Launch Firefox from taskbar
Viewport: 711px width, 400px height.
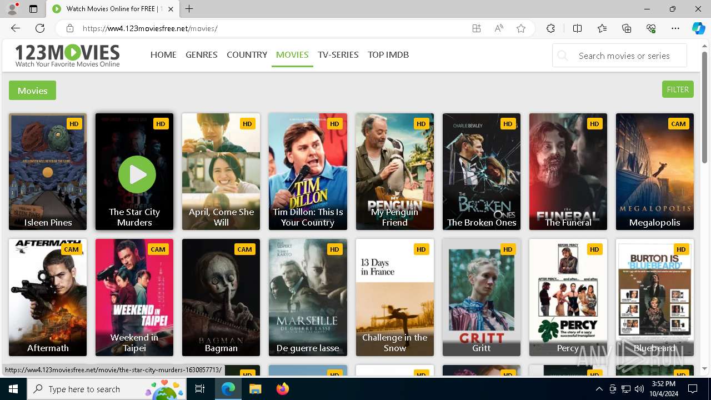coord(283,389)
